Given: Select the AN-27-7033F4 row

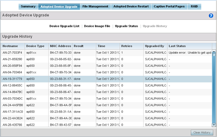Looking at the screenshot, I should tap(106, 53).
